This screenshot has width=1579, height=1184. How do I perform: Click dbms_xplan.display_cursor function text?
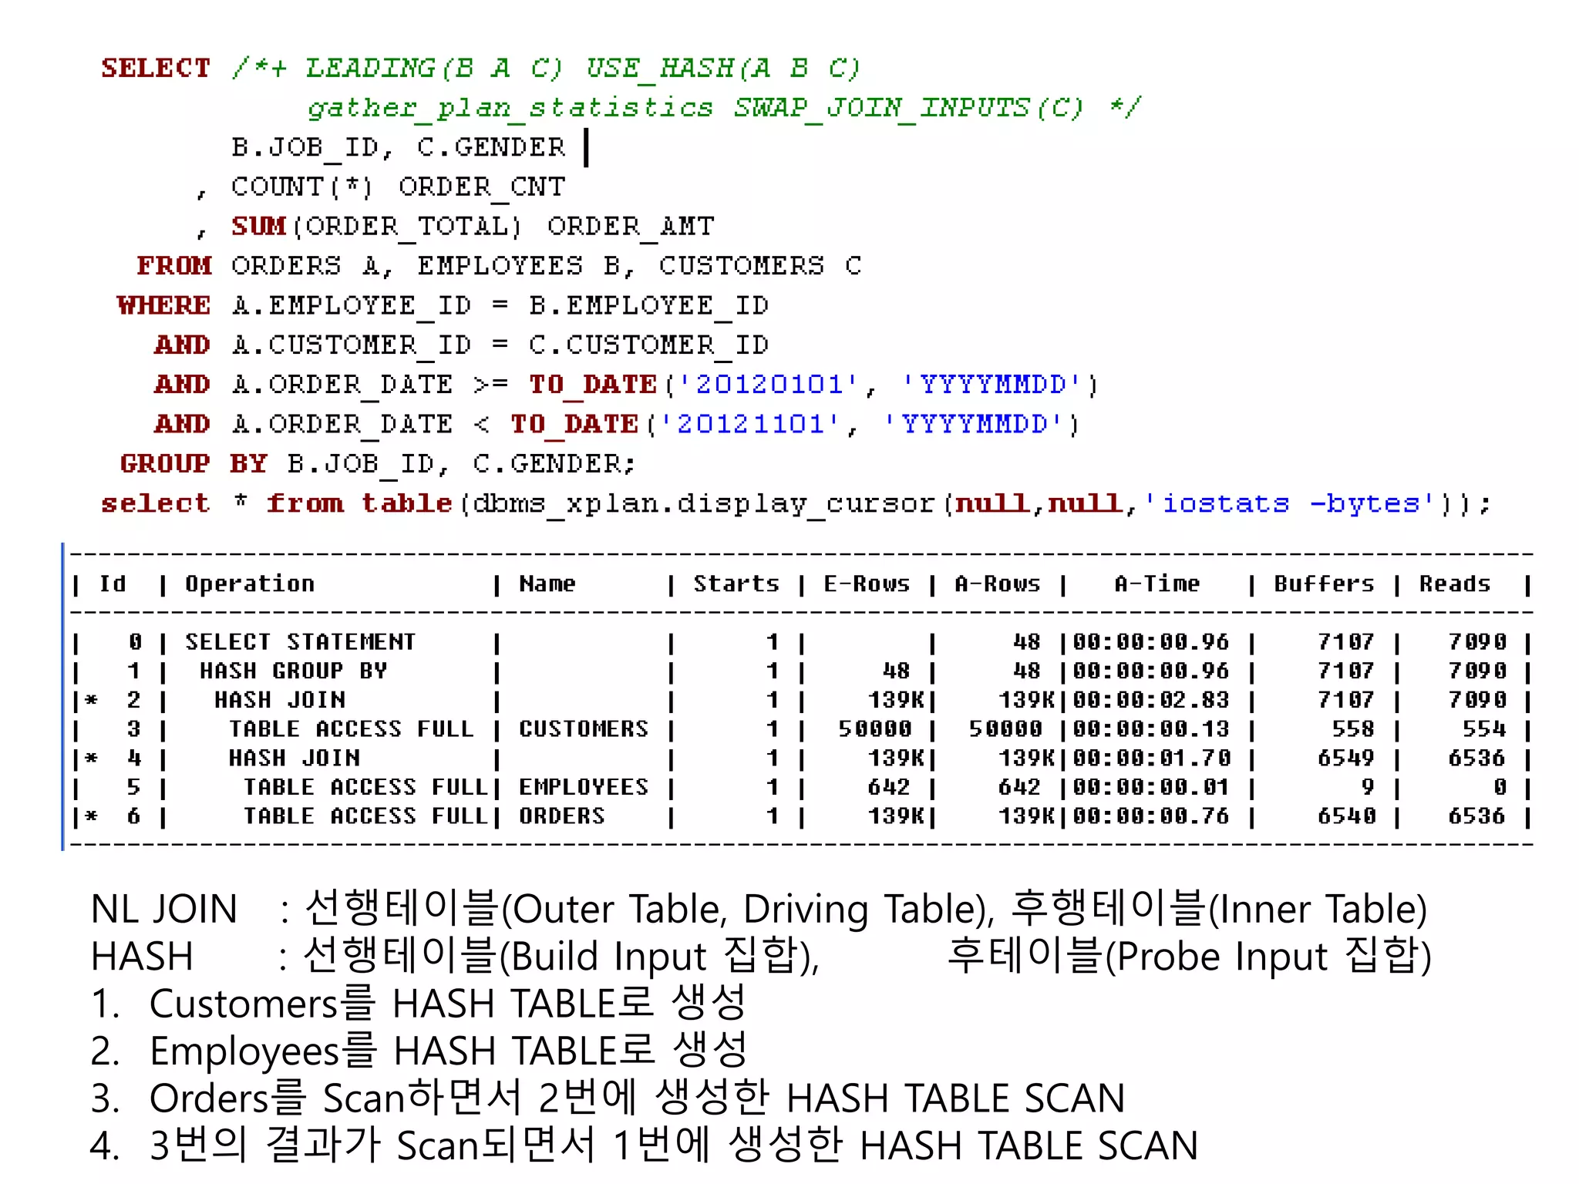click(x=703, y=503)
